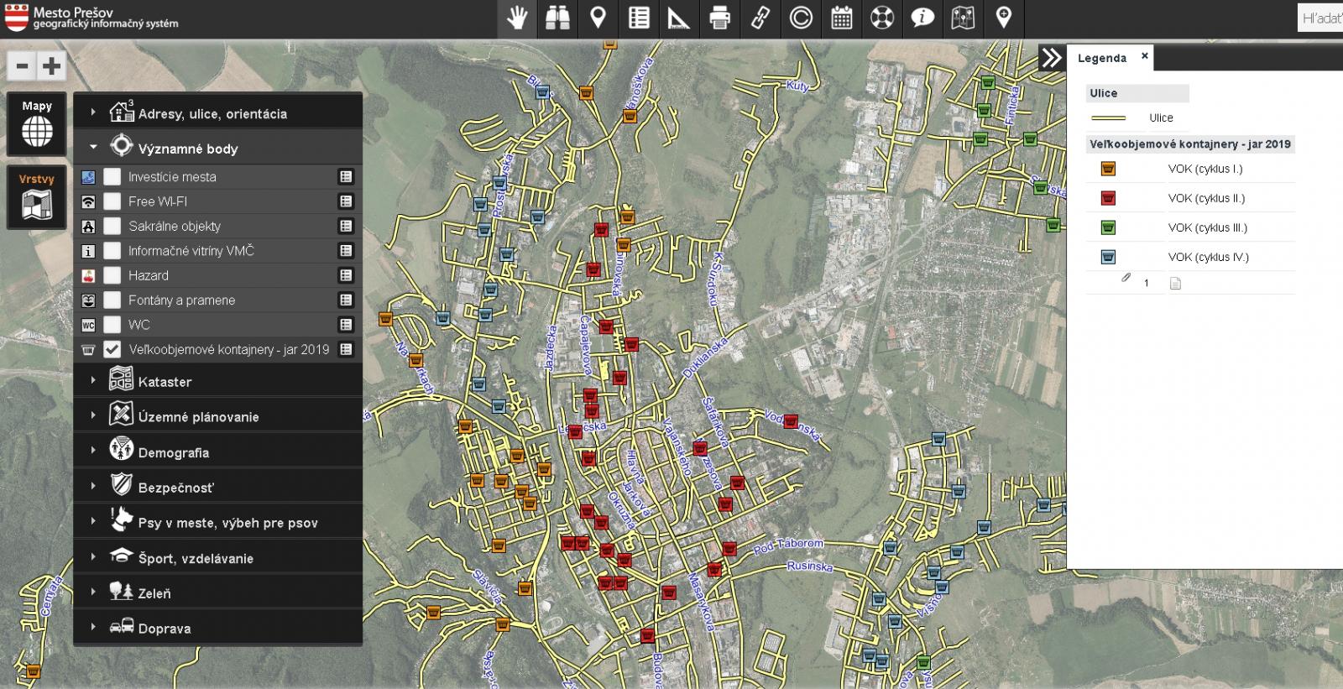Expand Demografia group arrow

[x=93, y=450]
